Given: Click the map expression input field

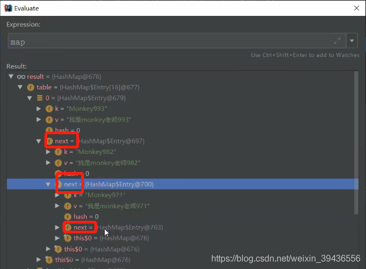Looking at the screenshot, I should coord(173,41).
